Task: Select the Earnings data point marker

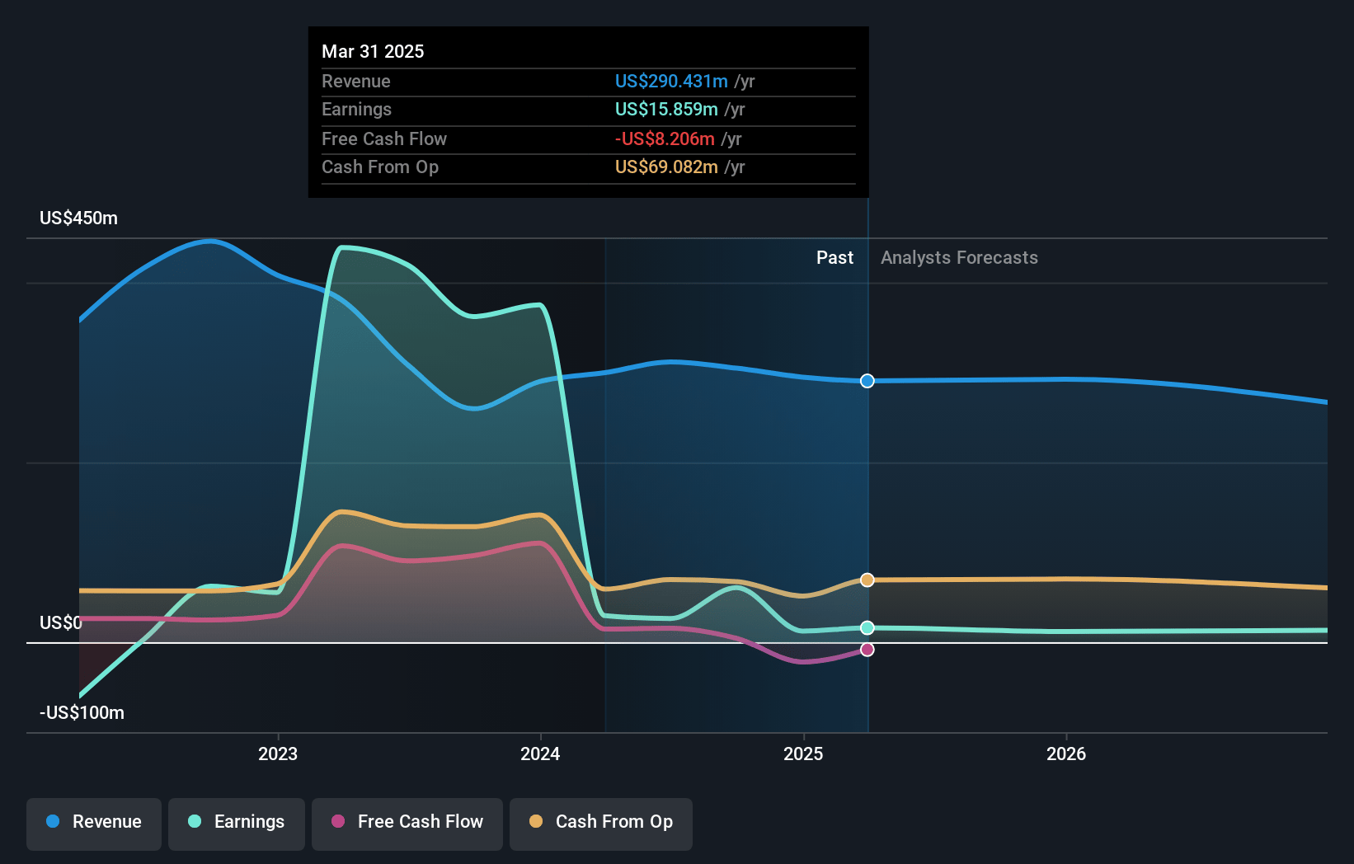Action: [867, 628]
